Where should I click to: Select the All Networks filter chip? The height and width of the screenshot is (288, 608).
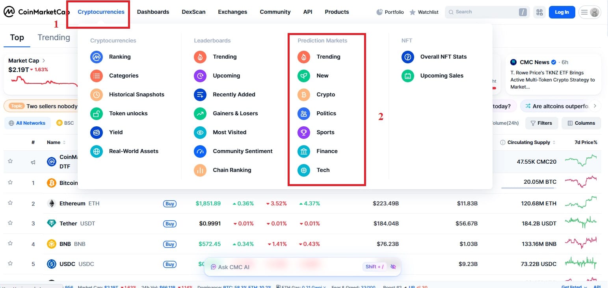tap(28, 123)
